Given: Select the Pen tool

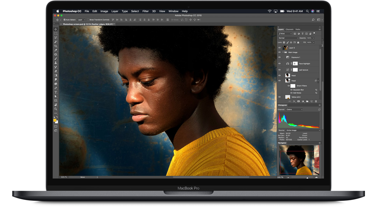Looking at the screenshot, I should tap(55, 88).
